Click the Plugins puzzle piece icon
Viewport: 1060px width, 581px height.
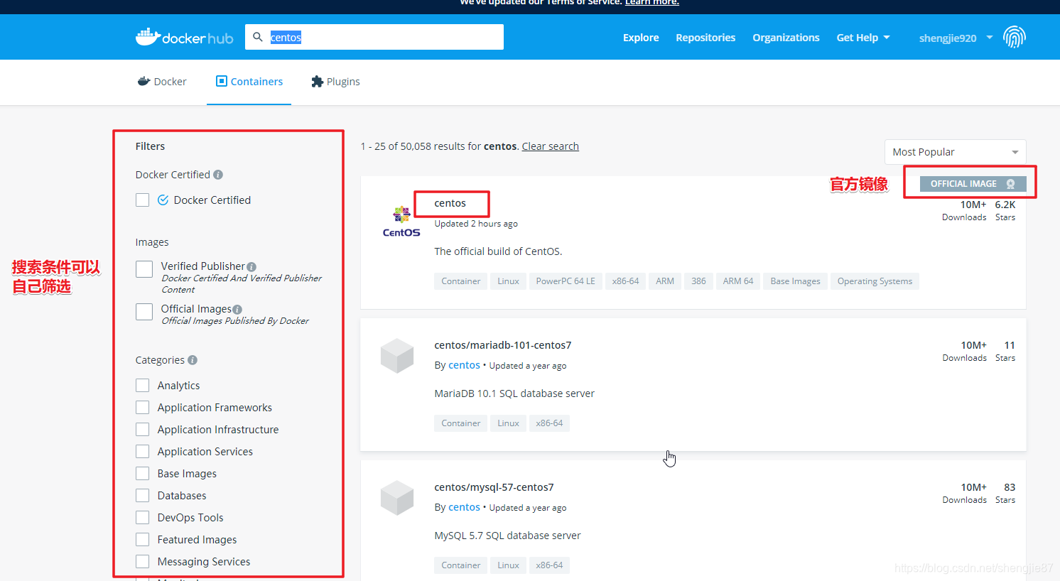(x=317, y=82)
